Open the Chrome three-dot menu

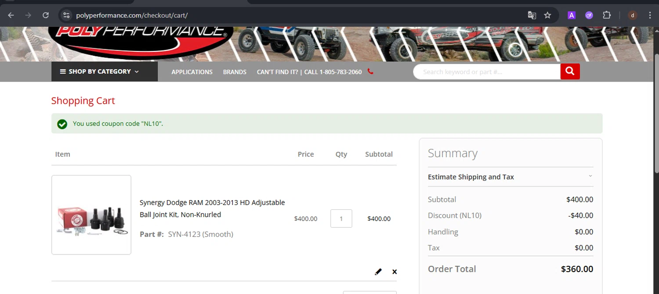(650, 15)
